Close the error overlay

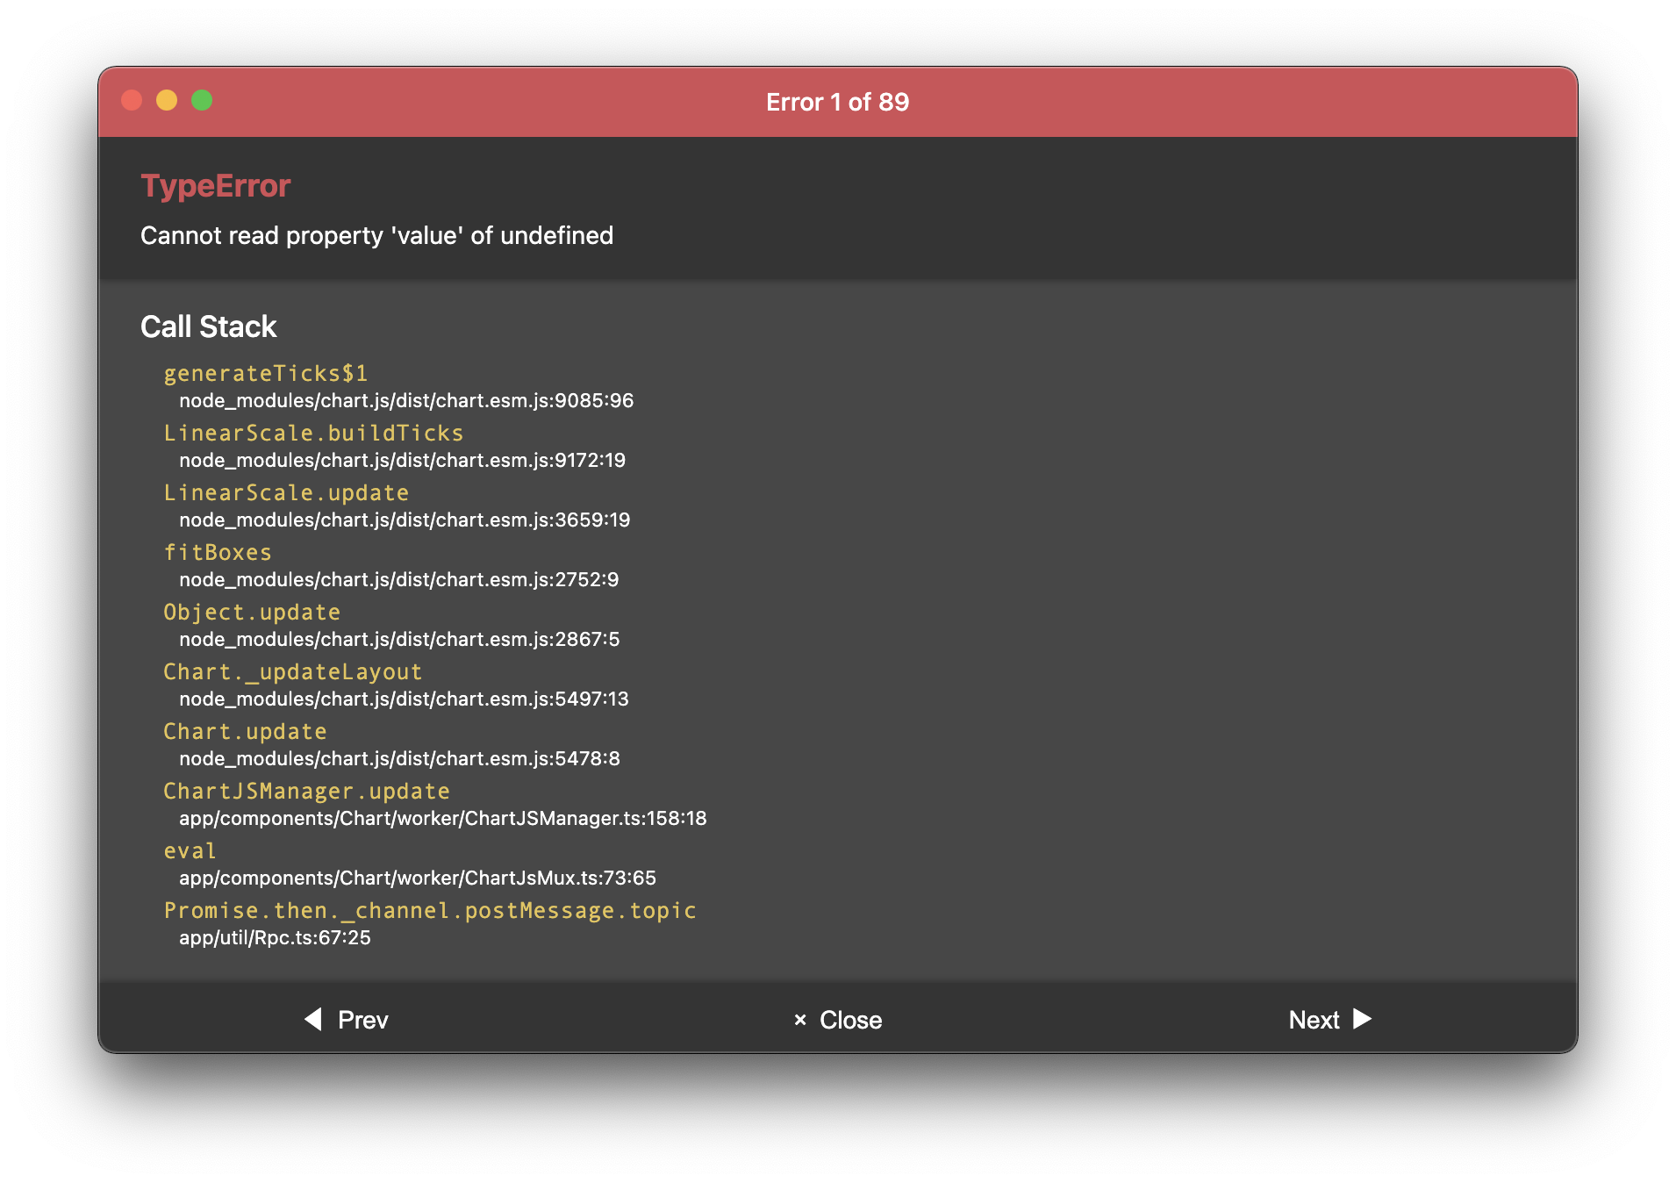click(849, 1020)
